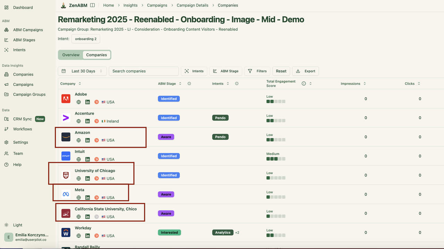Click the Home breadcrumb
The height and width of the screenshot is (249, 444).
(109, 5)
